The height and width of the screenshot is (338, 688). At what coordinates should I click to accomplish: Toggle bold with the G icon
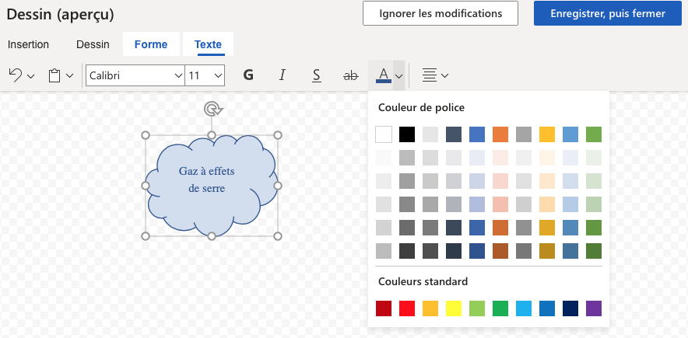click(248, 75)
